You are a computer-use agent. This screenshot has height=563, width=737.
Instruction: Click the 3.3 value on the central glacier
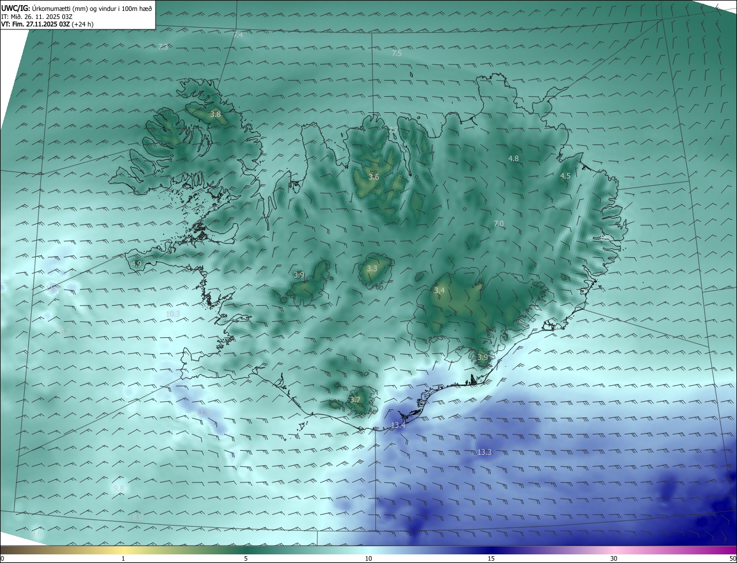coord(372,268)
